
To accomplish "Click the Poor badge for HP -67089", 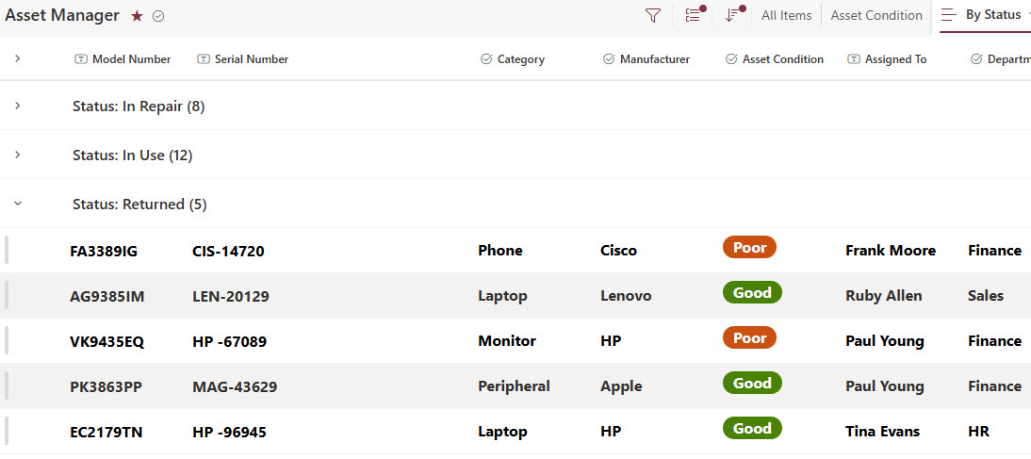I will pos(749,338).
